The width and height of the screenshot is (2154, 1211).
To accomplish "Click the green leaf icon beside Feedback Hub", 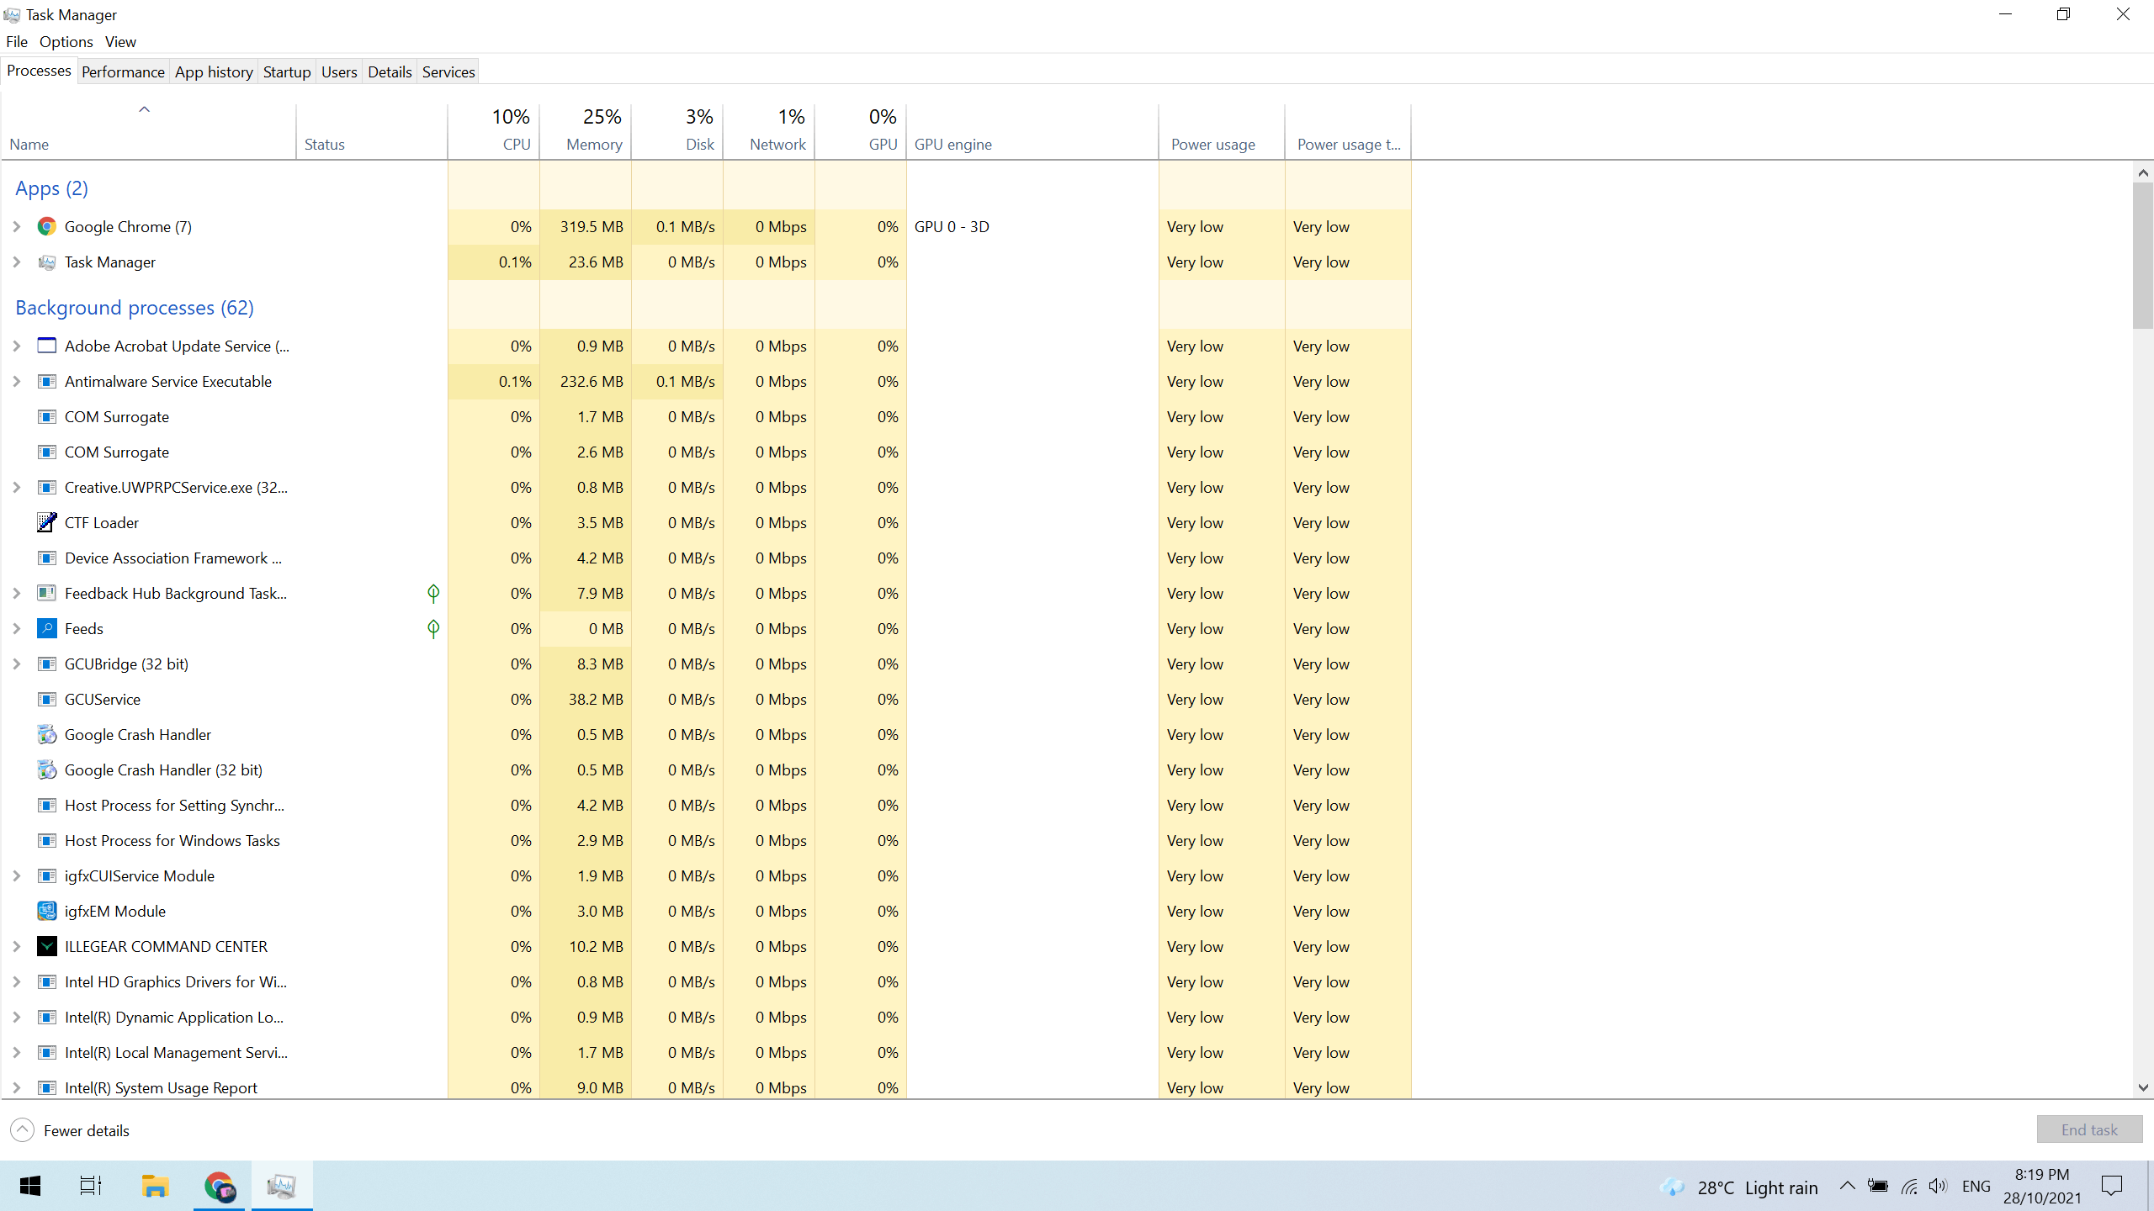I will [x=433, y=593].
